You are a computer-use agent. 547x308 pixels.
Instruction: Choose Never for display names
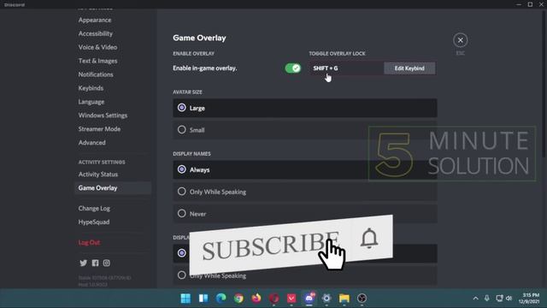tap(305, 214)
